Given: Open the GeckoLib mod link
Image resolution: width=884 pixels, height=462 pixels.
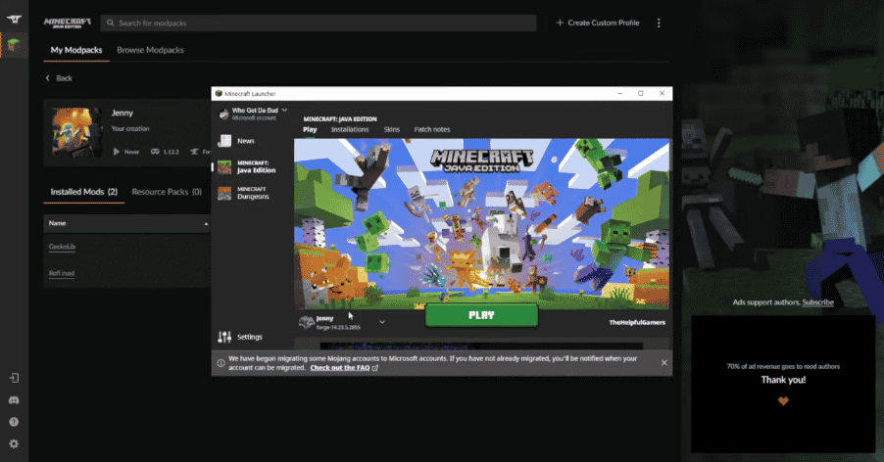Looking at the screenshot, I should pyautogui.click(x=62, y=247).
